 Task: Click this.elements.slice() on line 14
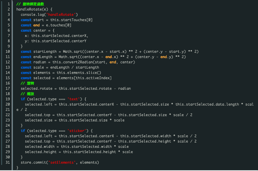click(79, 73)
